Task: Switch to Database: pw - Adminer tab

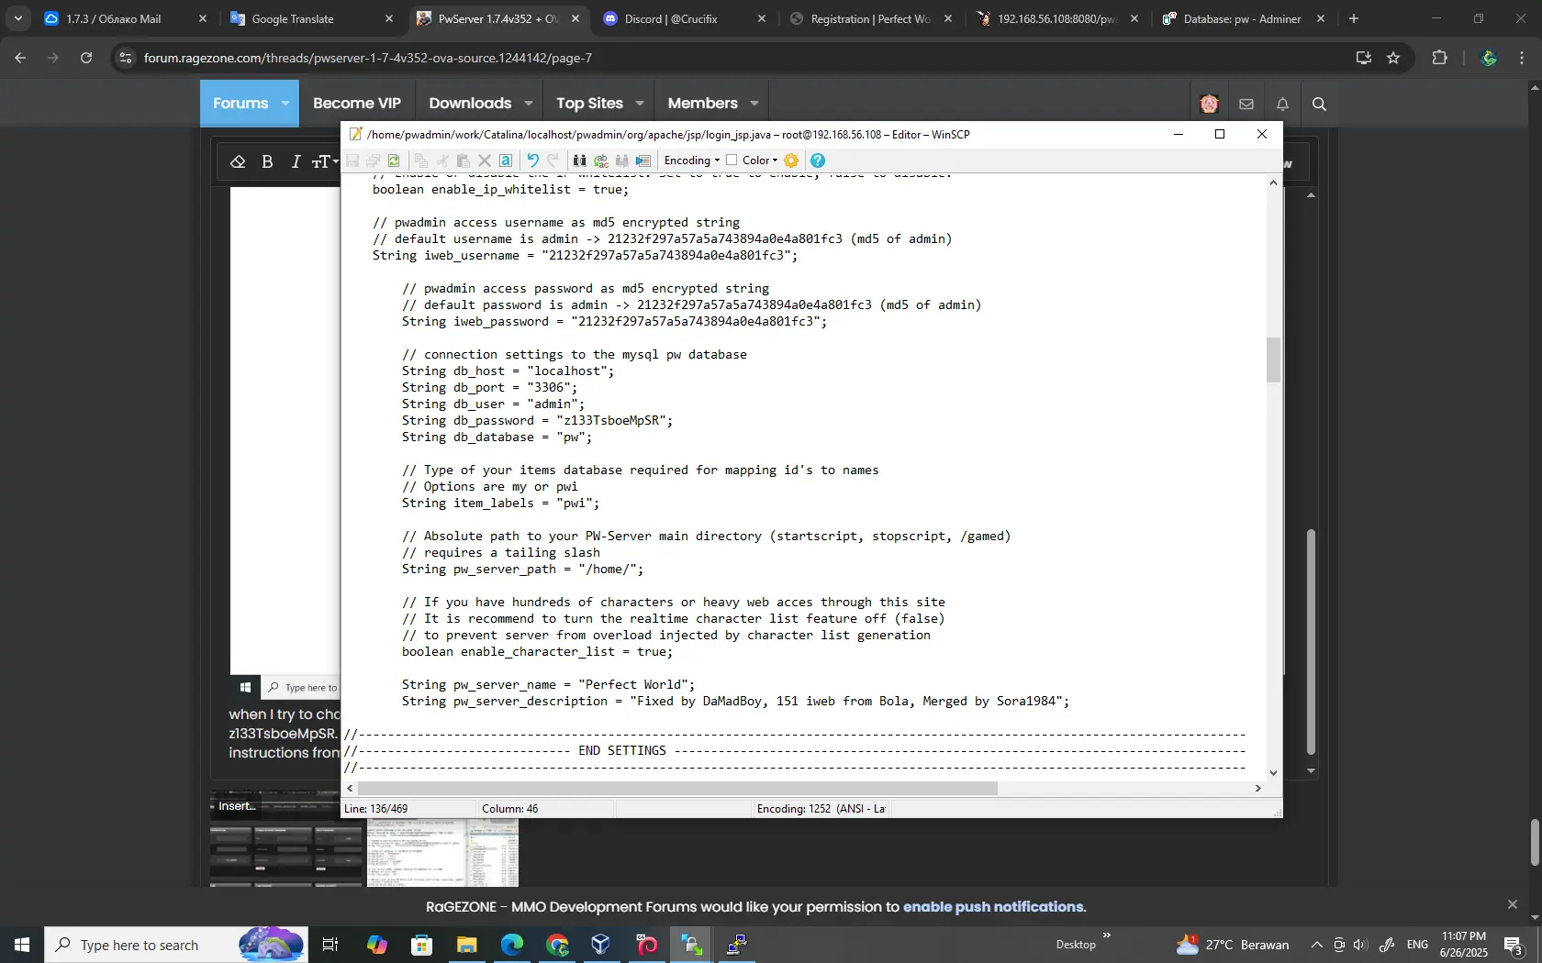Action: click(1243, 18)
